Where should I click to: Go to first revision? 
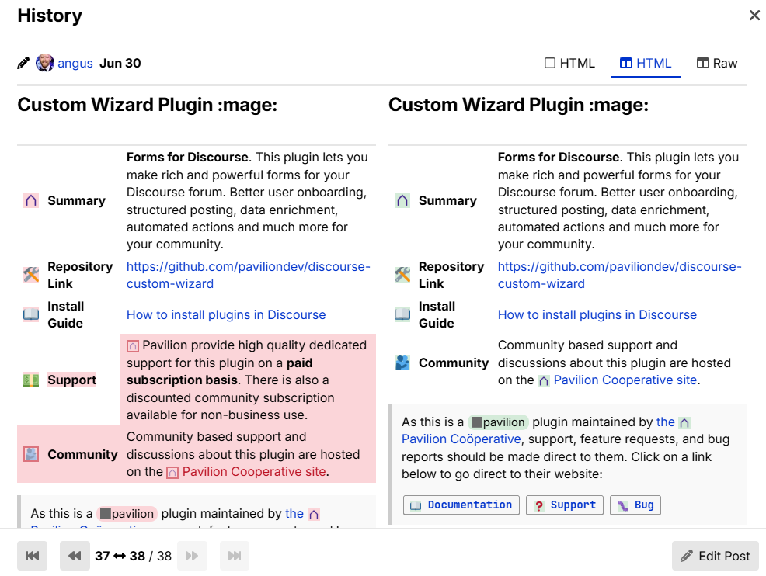pos(33,556)
